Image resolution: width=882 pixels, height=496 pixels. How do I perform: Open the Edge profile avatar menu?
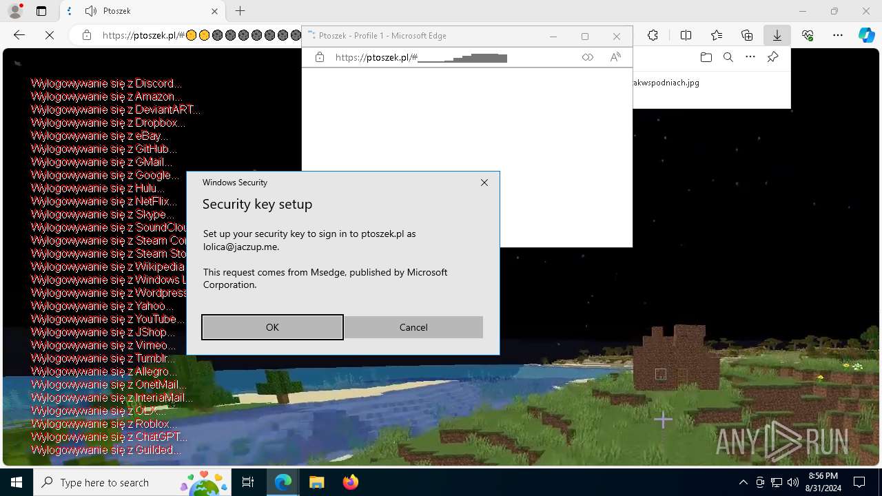click(15, 11)
